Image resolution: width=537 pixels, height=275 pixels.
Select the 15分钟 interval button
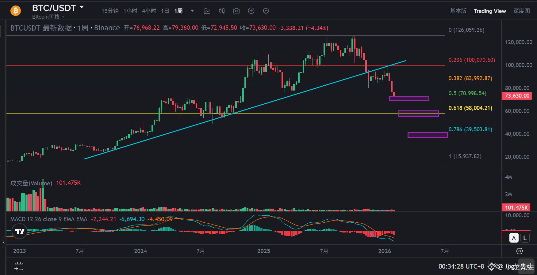110,11
